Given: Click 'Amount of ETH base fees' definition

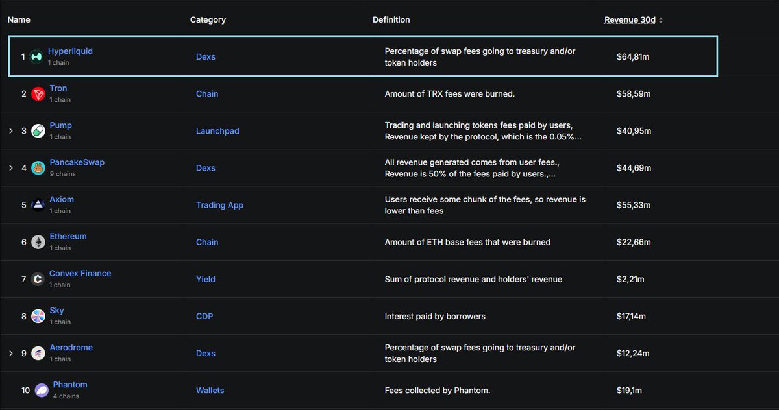Looking at the screenshot, I should pyautogui.click(x=467, y=242).
